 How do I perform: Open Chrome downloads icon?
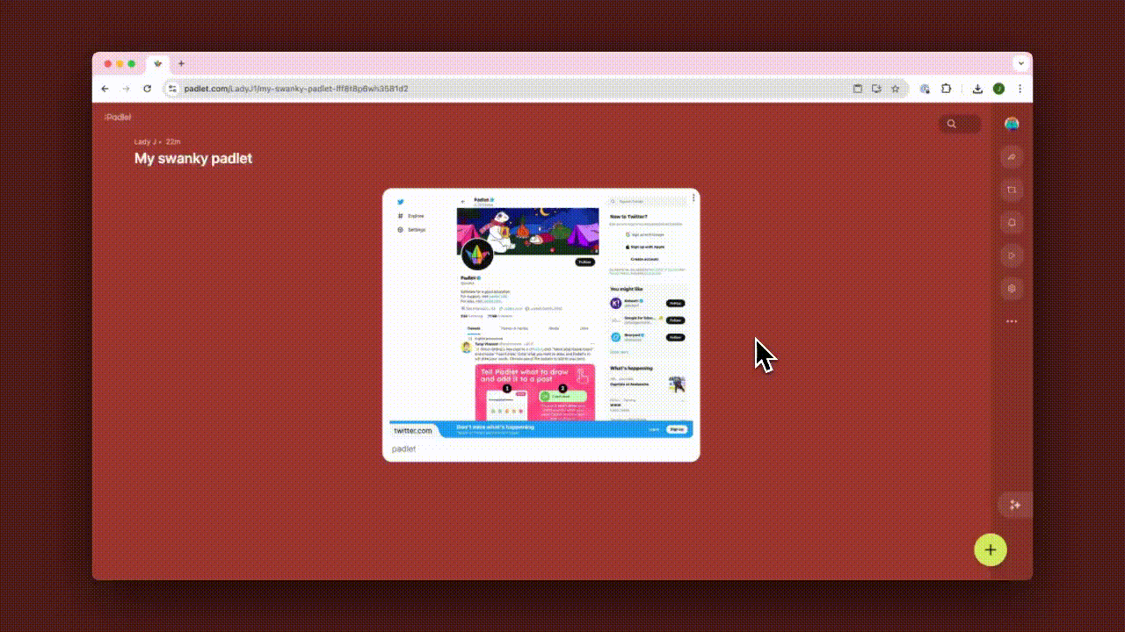[x=977, y=89]
